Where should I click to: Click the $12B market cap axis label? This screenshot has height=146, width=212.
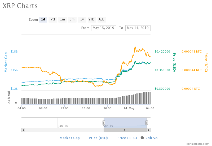click(14, 89)
